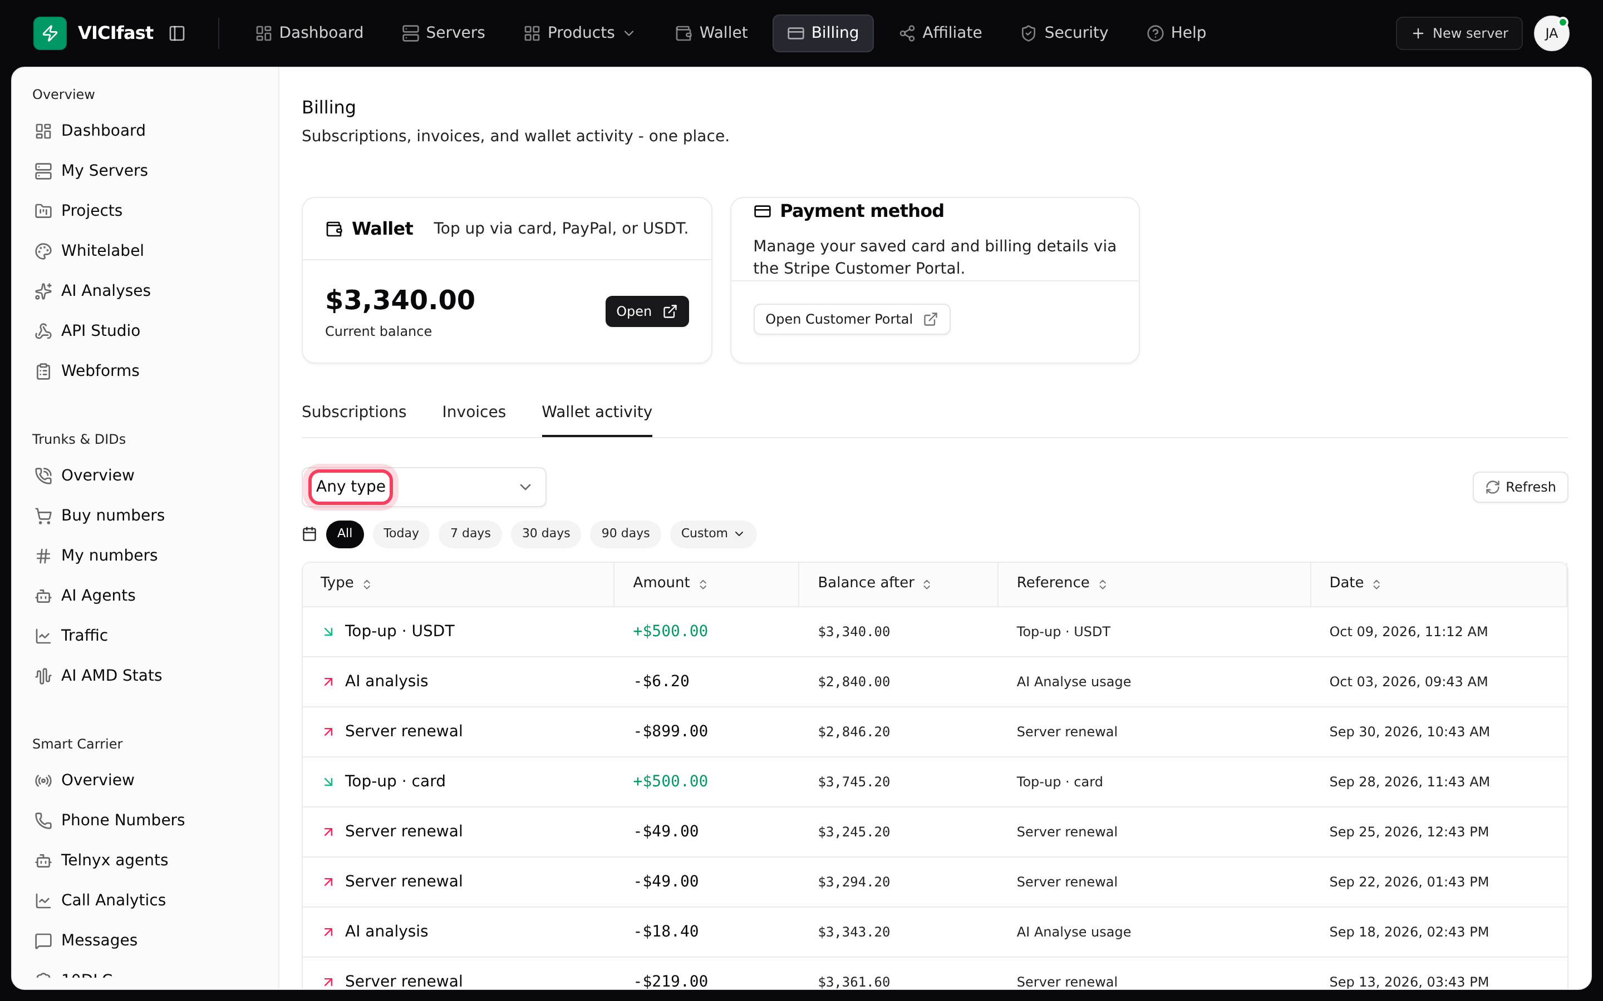Viewport: 1603px width, 1001px height.
Task: Click the -$18.40 amount
Action: 666,931
